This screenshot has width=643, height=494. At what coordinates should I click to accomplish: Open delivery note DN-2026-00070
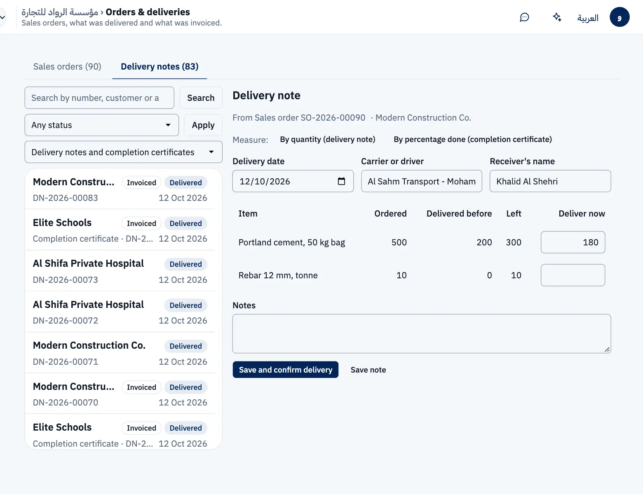tap(120, 394)
